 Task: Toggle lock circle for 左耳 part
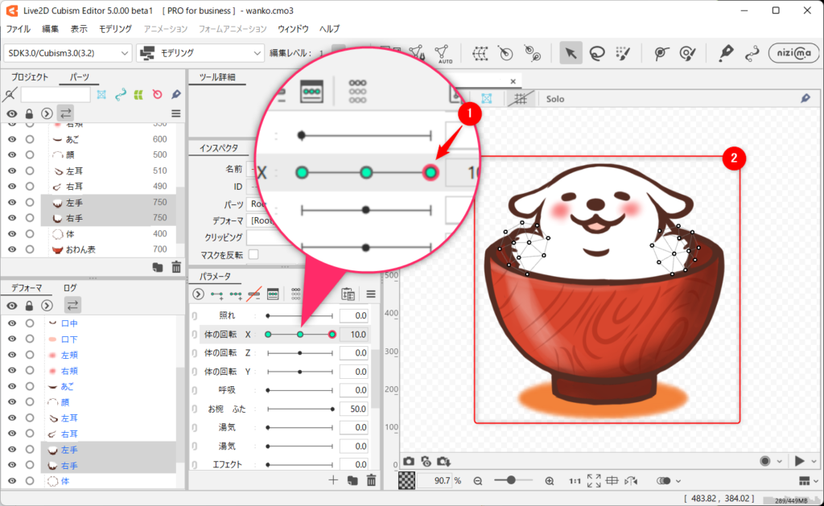(30, 171)
